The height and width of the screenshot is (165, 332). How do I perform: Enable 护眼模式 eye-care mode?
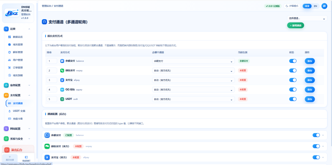(x=292, y=6)
